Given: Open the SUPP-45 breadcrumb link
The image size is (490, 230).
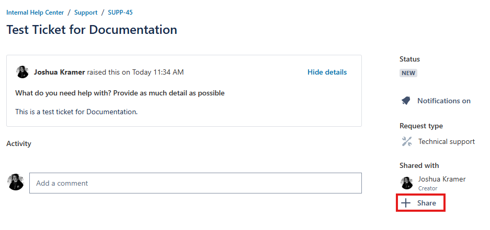Looking at the screenshot, I should (120, 12).
